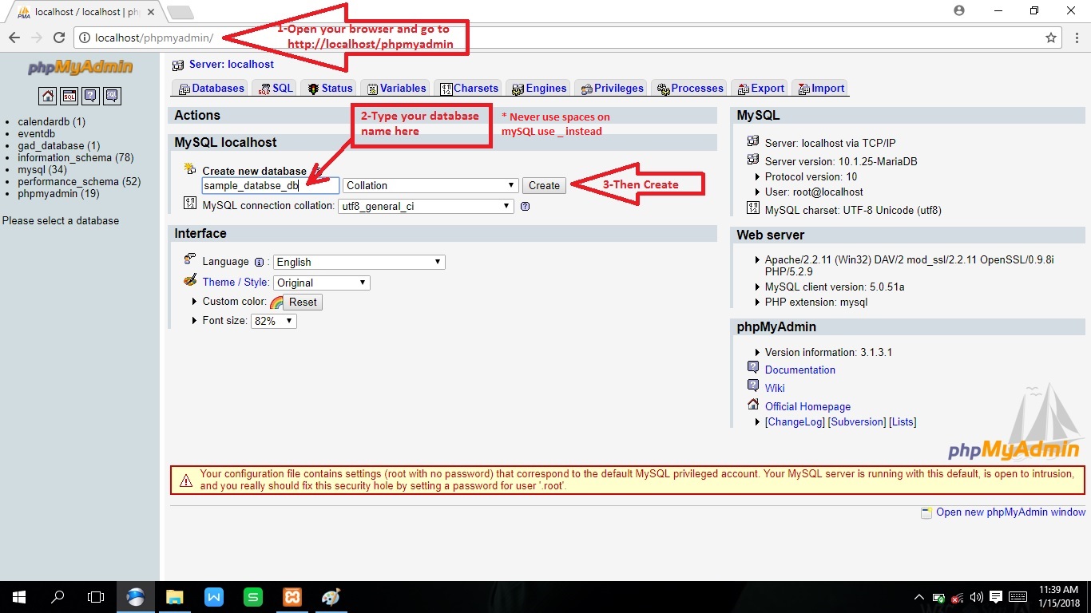
Task: Open the Documentation link
Action: pyautogui.click(x=800, y=370)
